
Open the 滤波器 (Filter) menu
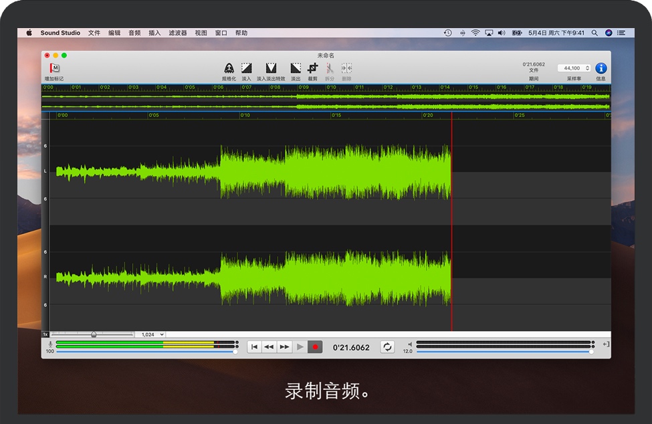pos(178,33)
